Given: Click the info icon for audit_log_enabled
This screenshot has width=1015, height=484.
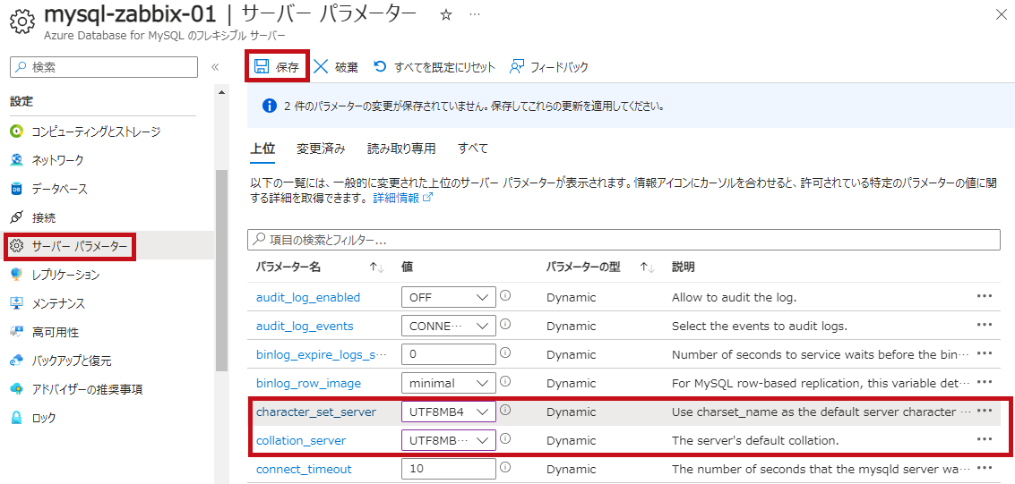Looking at the screenshot, I should 506,295.
